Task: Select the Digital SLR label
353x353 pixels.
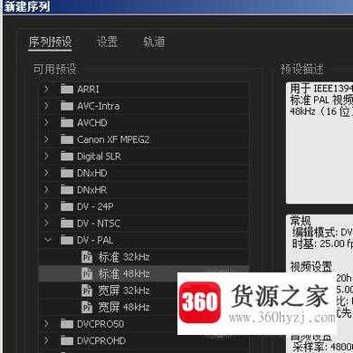Action: click(99, 157)
